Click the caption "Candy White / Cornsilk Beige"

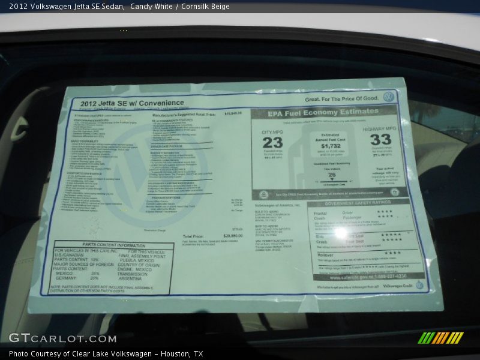pos(180,7)
